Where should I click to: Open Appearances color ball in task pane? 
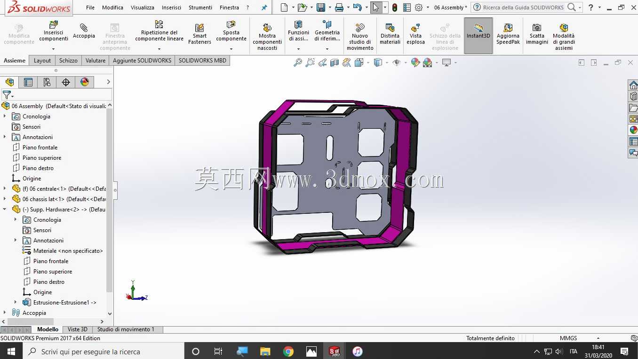pyautogui.click(x=633, y=130)
